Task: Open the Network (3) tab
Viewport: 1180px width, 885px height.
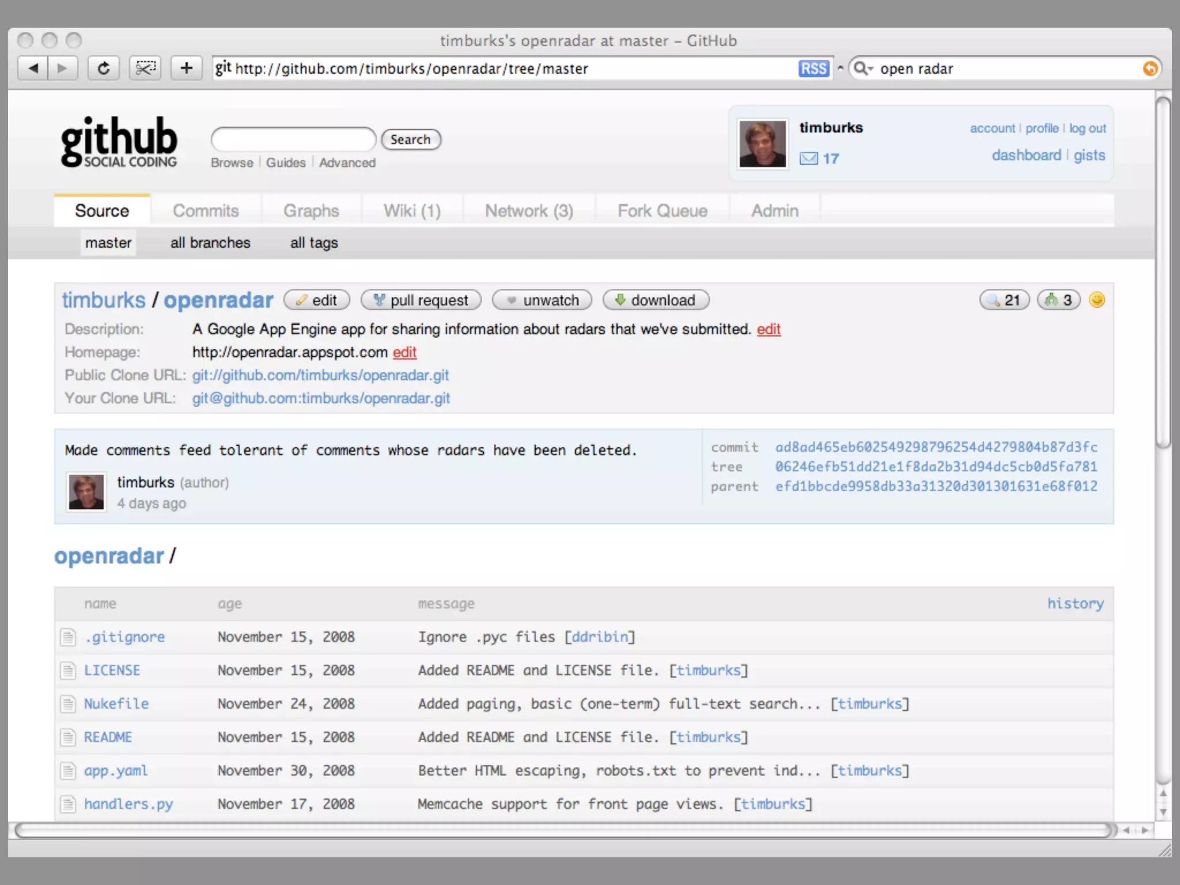Action: 529,211
